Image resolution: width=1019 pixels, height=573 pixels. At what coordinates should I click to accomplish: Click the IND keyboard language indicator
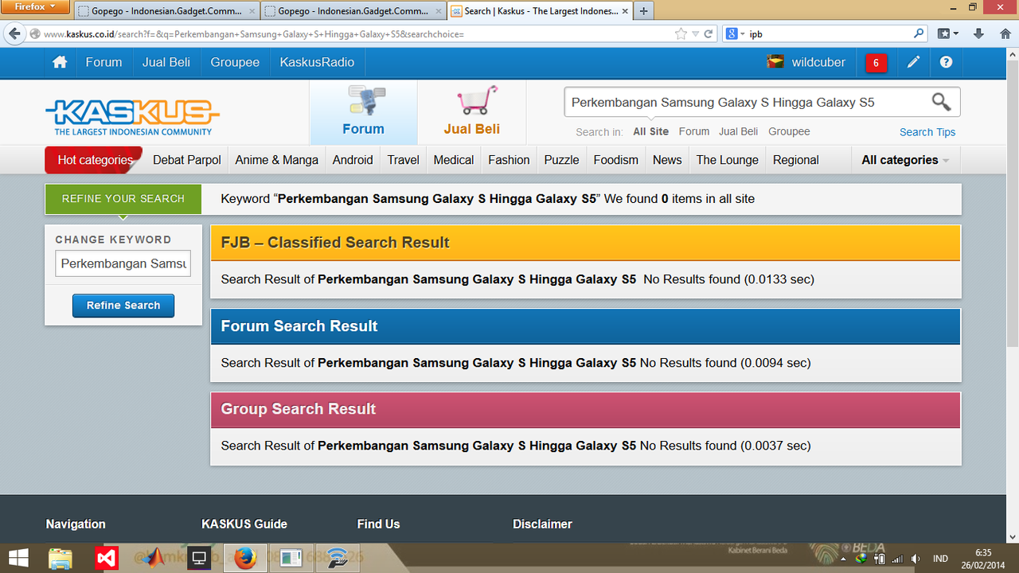tap(940, 559)
